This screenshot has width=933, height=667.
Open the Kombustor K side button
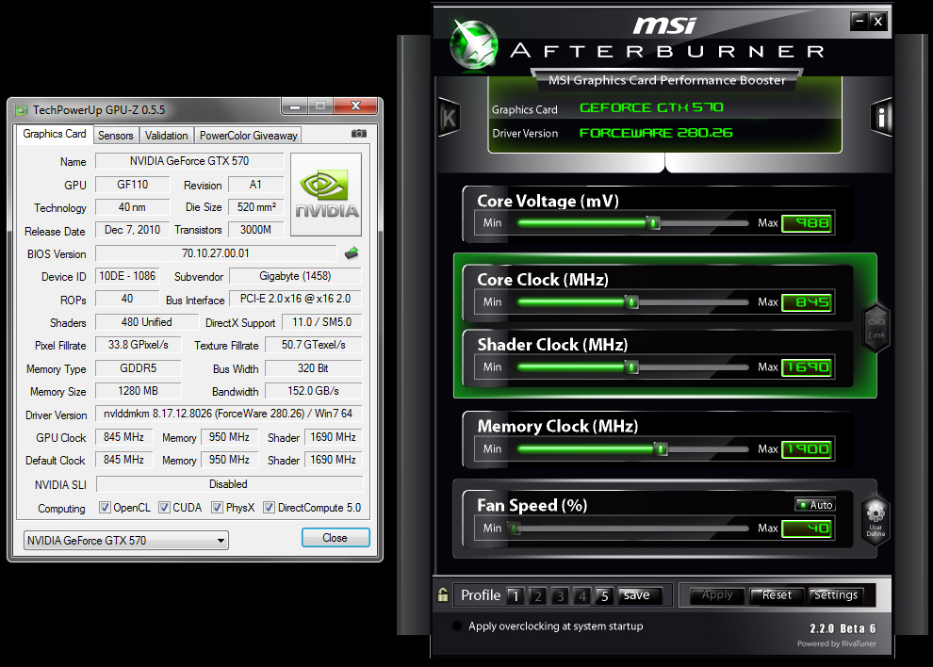[x=449, y=117]
